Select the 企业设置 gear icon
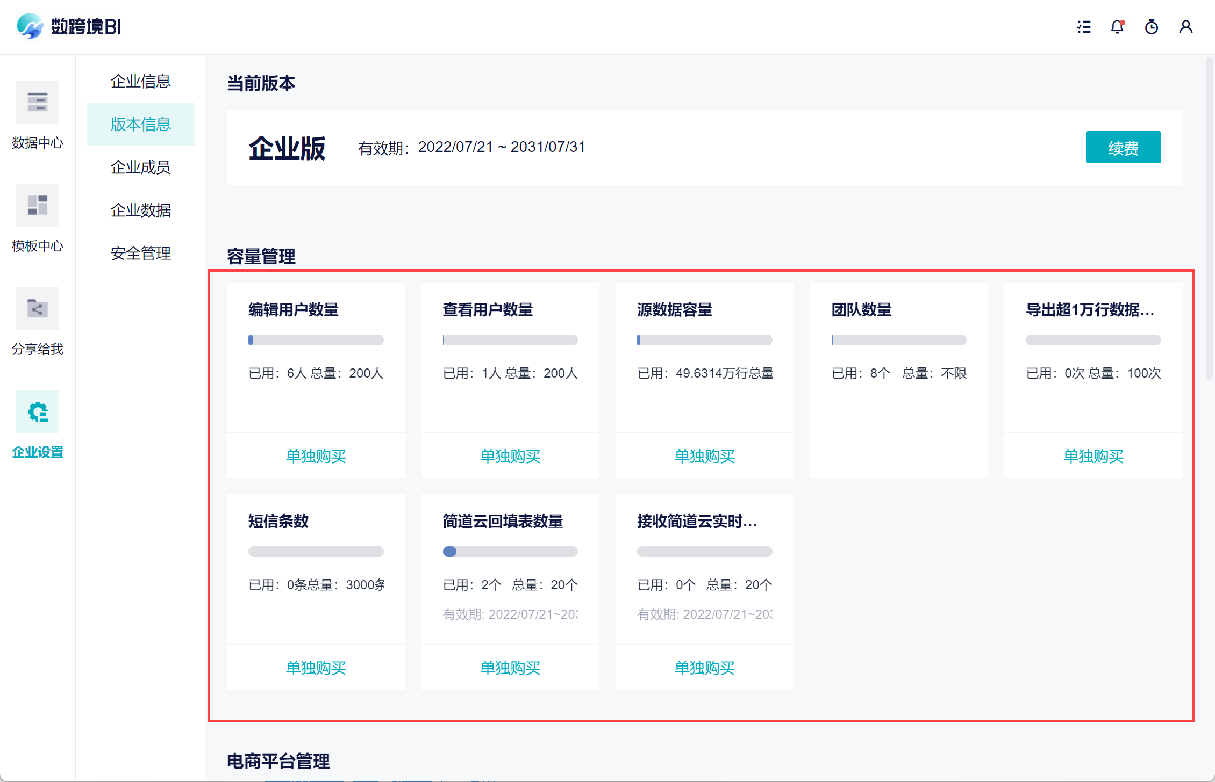Viewport: 1215px width, 782px height. click(37, 411)
